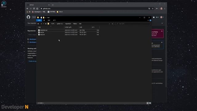This screenshot has width=197, height=111.
Task: Click the github.com address bar
Action: tap(94, 9)
